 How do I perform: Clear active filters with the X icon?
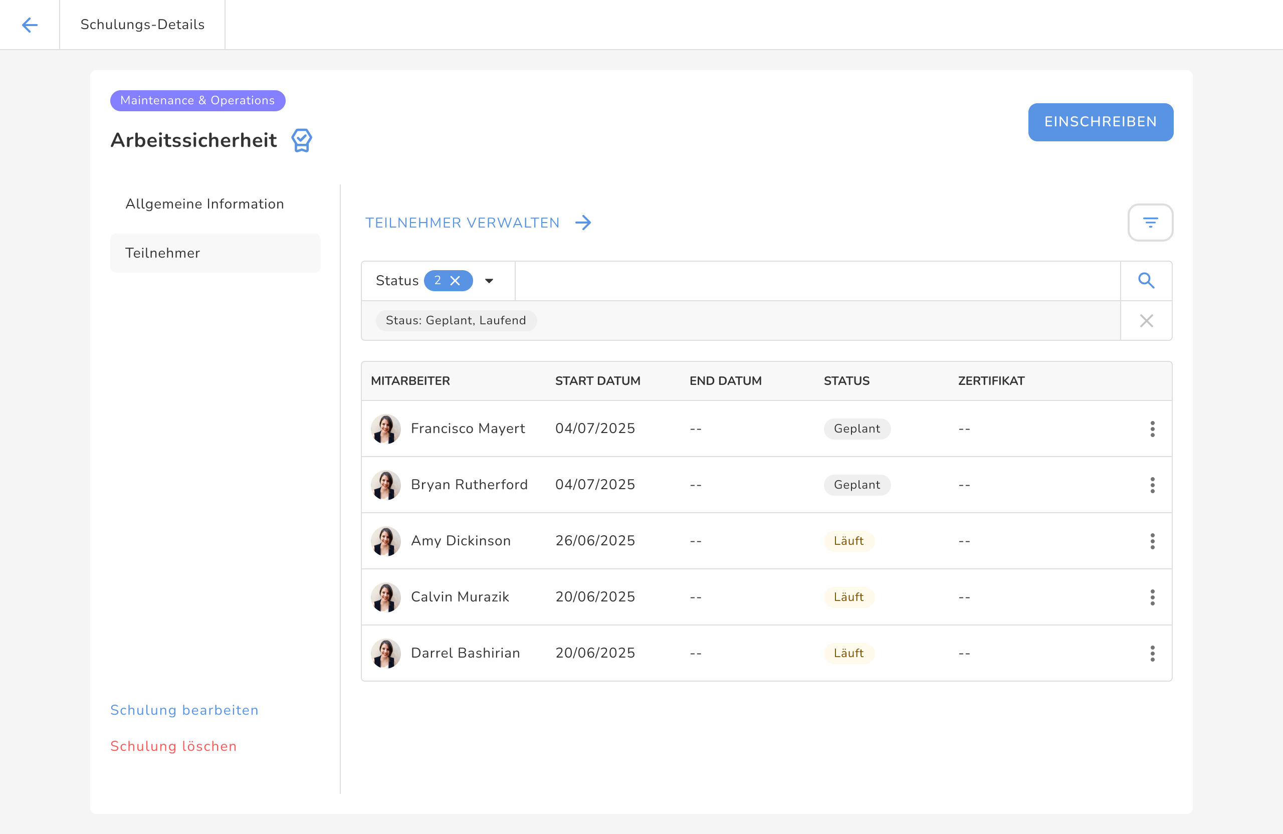point(1146,321)
